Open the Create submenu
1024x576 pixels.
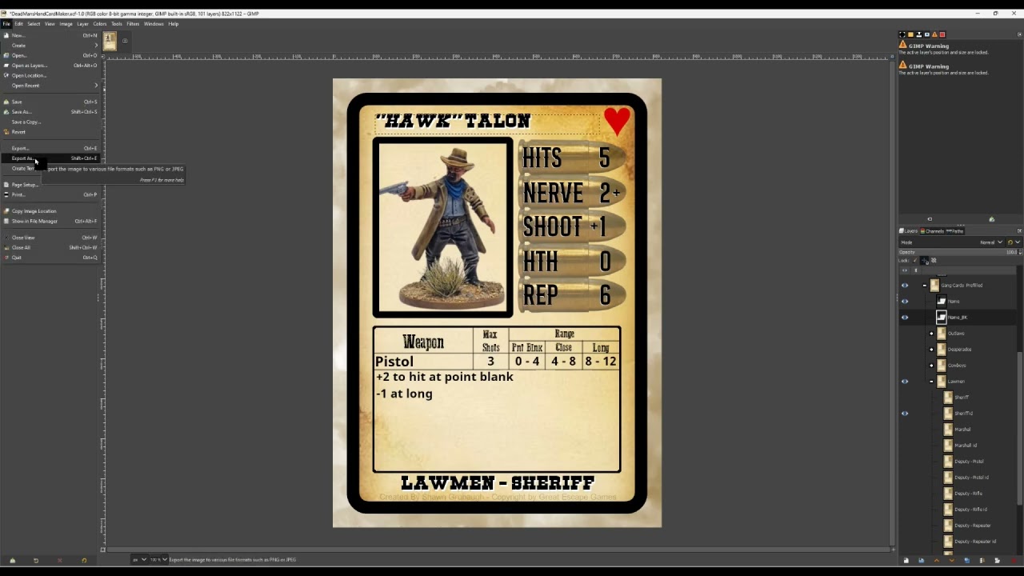(51, 46)
